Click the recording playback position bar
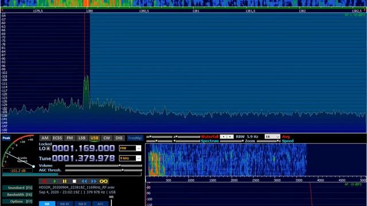Screen dimensions: 367x206 (x=72, y=174)
